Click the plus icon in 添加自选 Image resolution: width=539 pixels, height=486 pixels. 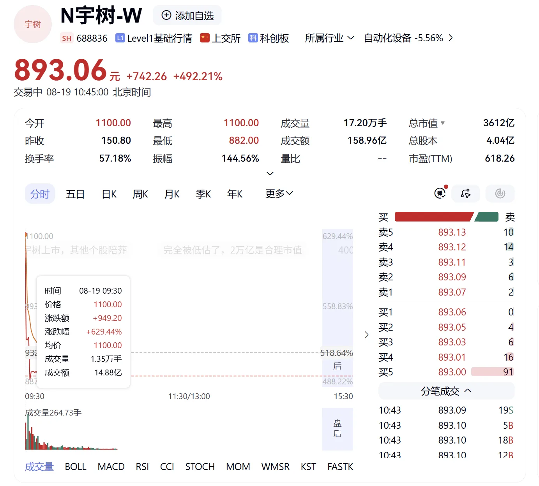(166, 15)
